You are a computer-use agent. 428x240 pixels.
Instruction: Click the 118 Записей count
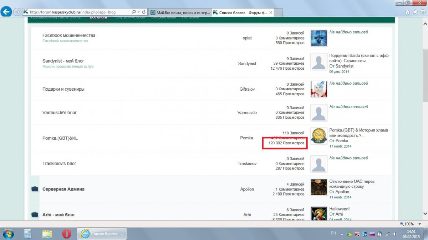(294, 133)
